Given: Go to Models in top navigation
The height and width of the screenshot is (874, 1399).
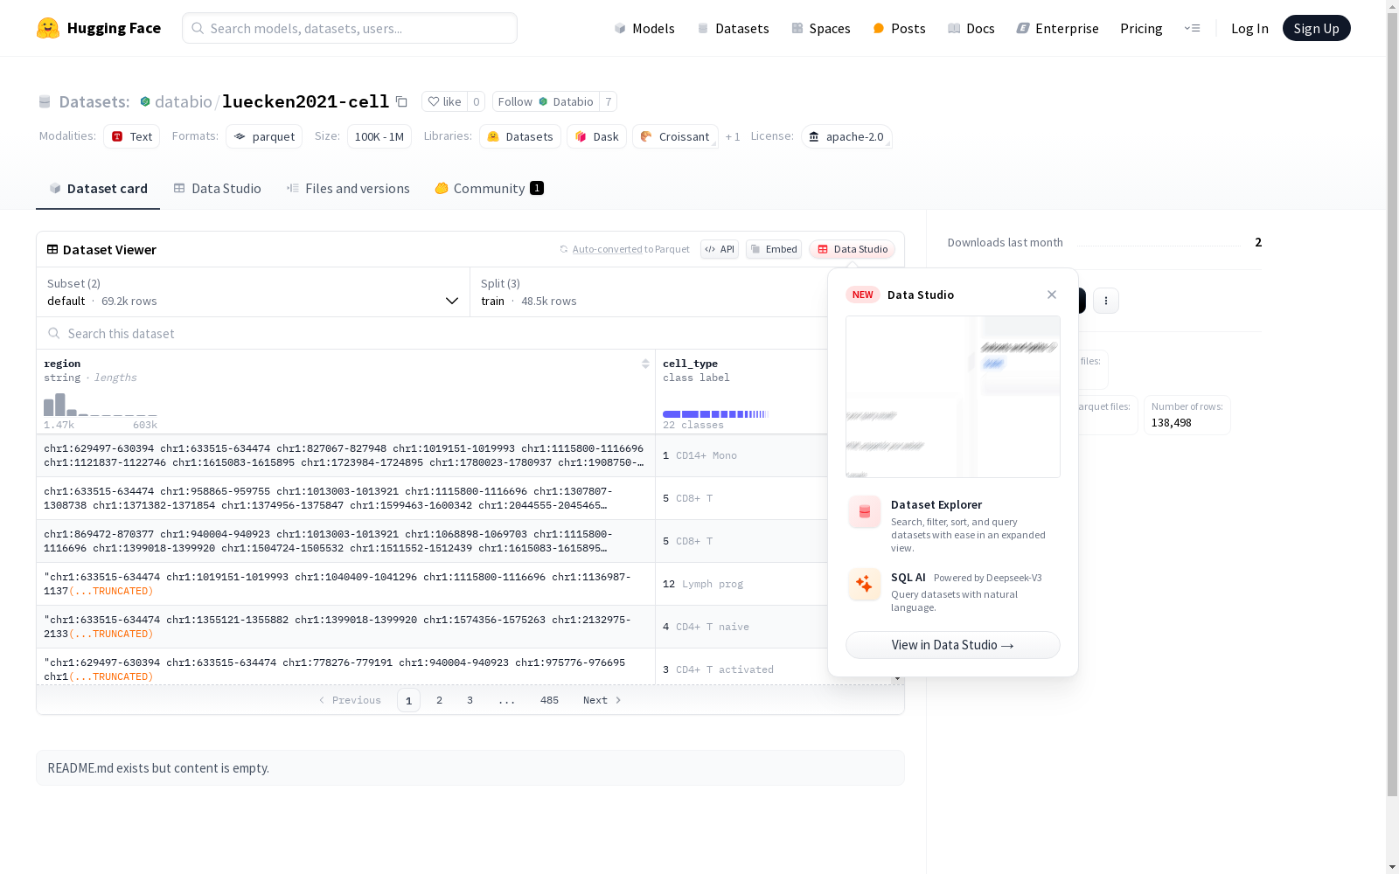Looking at the screenshot, I should (x=644, y=28).
